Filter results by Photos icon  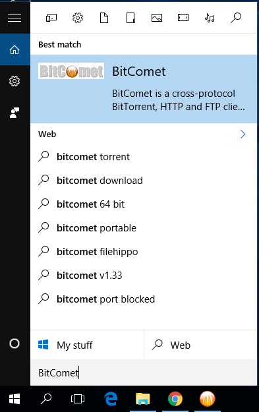tap(157, 18)
